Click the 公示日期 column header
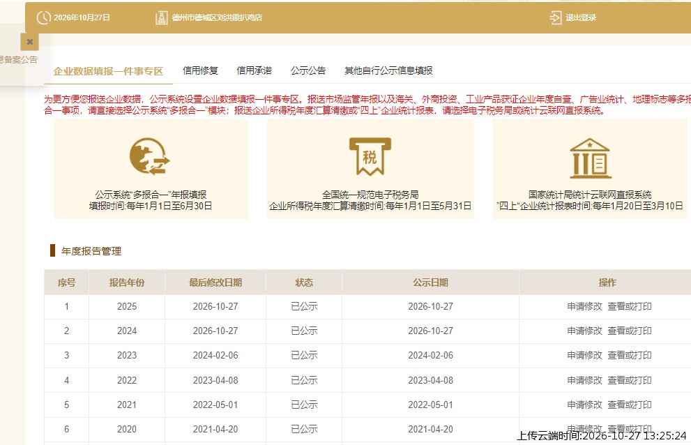 pos(430,282)
